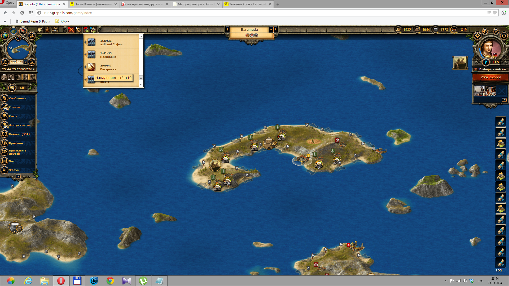Collapse the left side menu arrow

[18, 176]
